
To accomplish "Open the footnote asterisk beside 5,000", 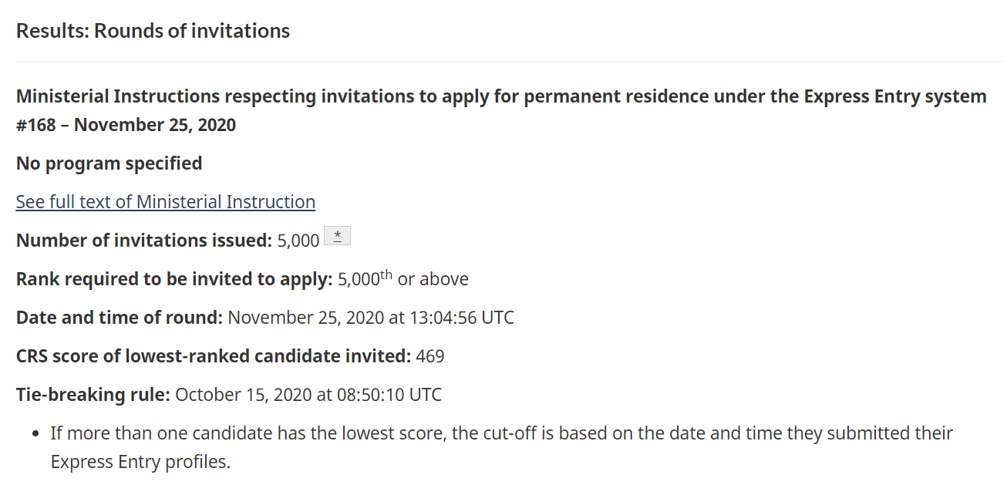I will click(337, 236).
